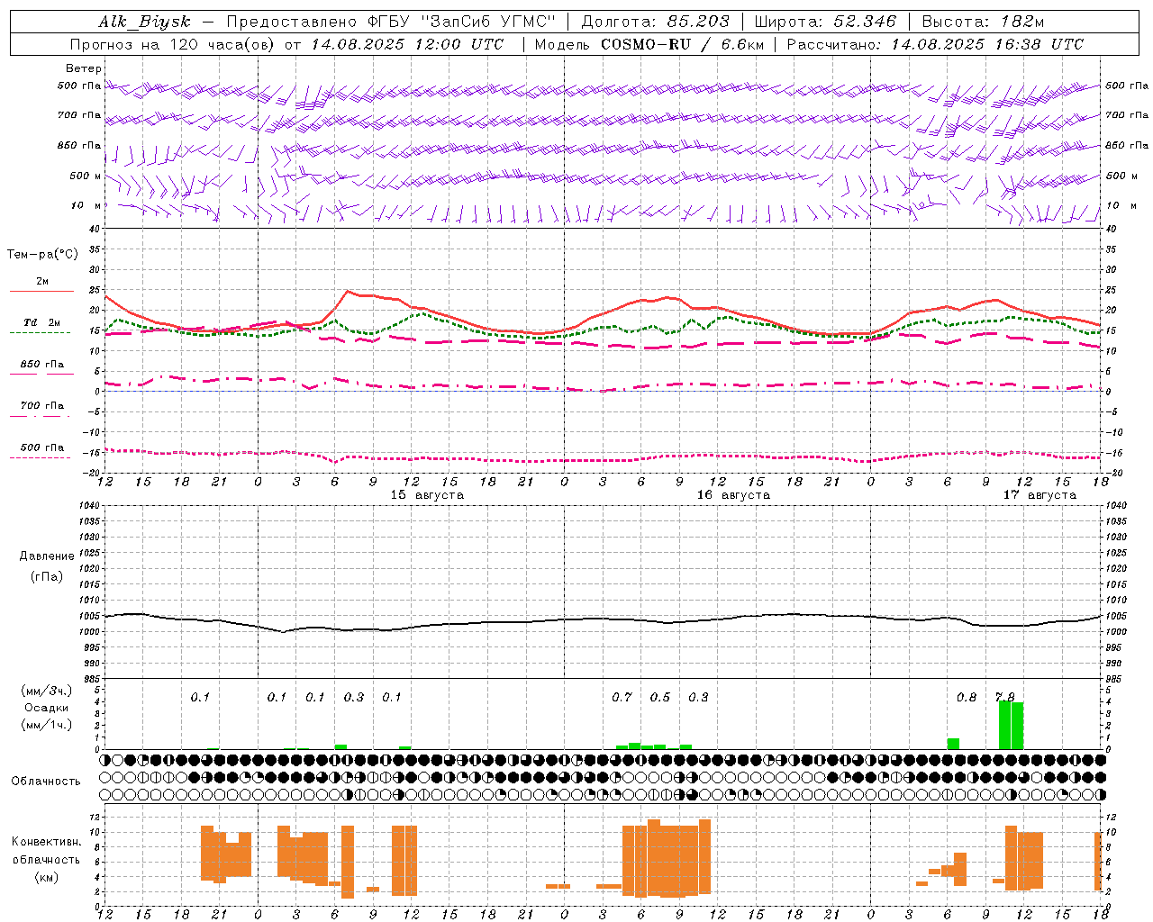Click the 'Широта: 52.346' latitude value
This screenshot has width=1153, height=922.
click(x=826, y=22)
